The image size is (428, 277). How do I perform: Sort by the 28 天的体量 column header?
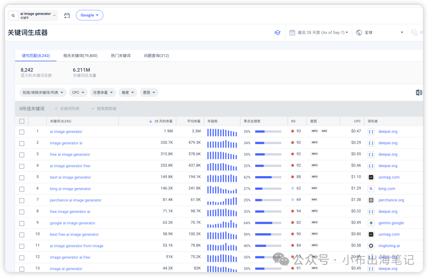[163, 121]
